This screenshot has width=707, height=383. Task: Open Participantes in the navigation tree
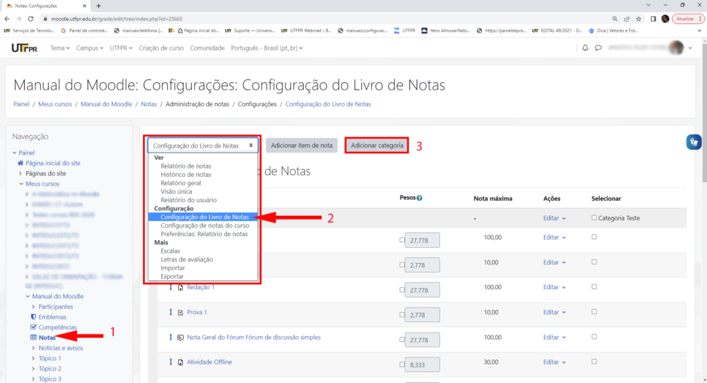tap(56, 306)
